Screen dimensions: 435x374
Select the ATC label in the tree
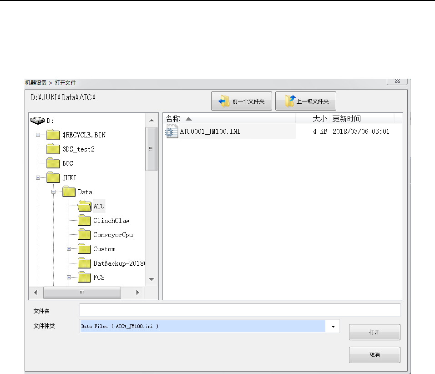tap(99, 206)
